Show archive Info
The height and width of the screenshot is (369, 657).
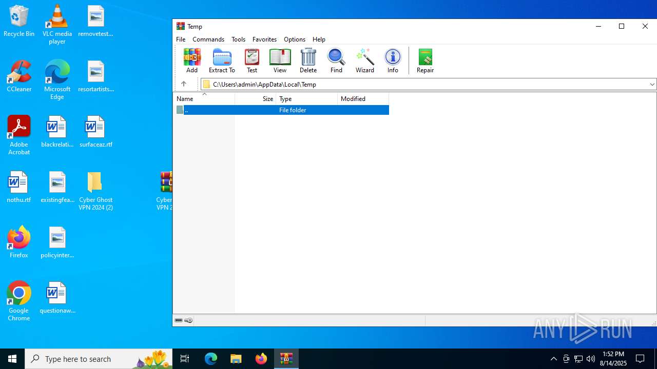(393, 60)
